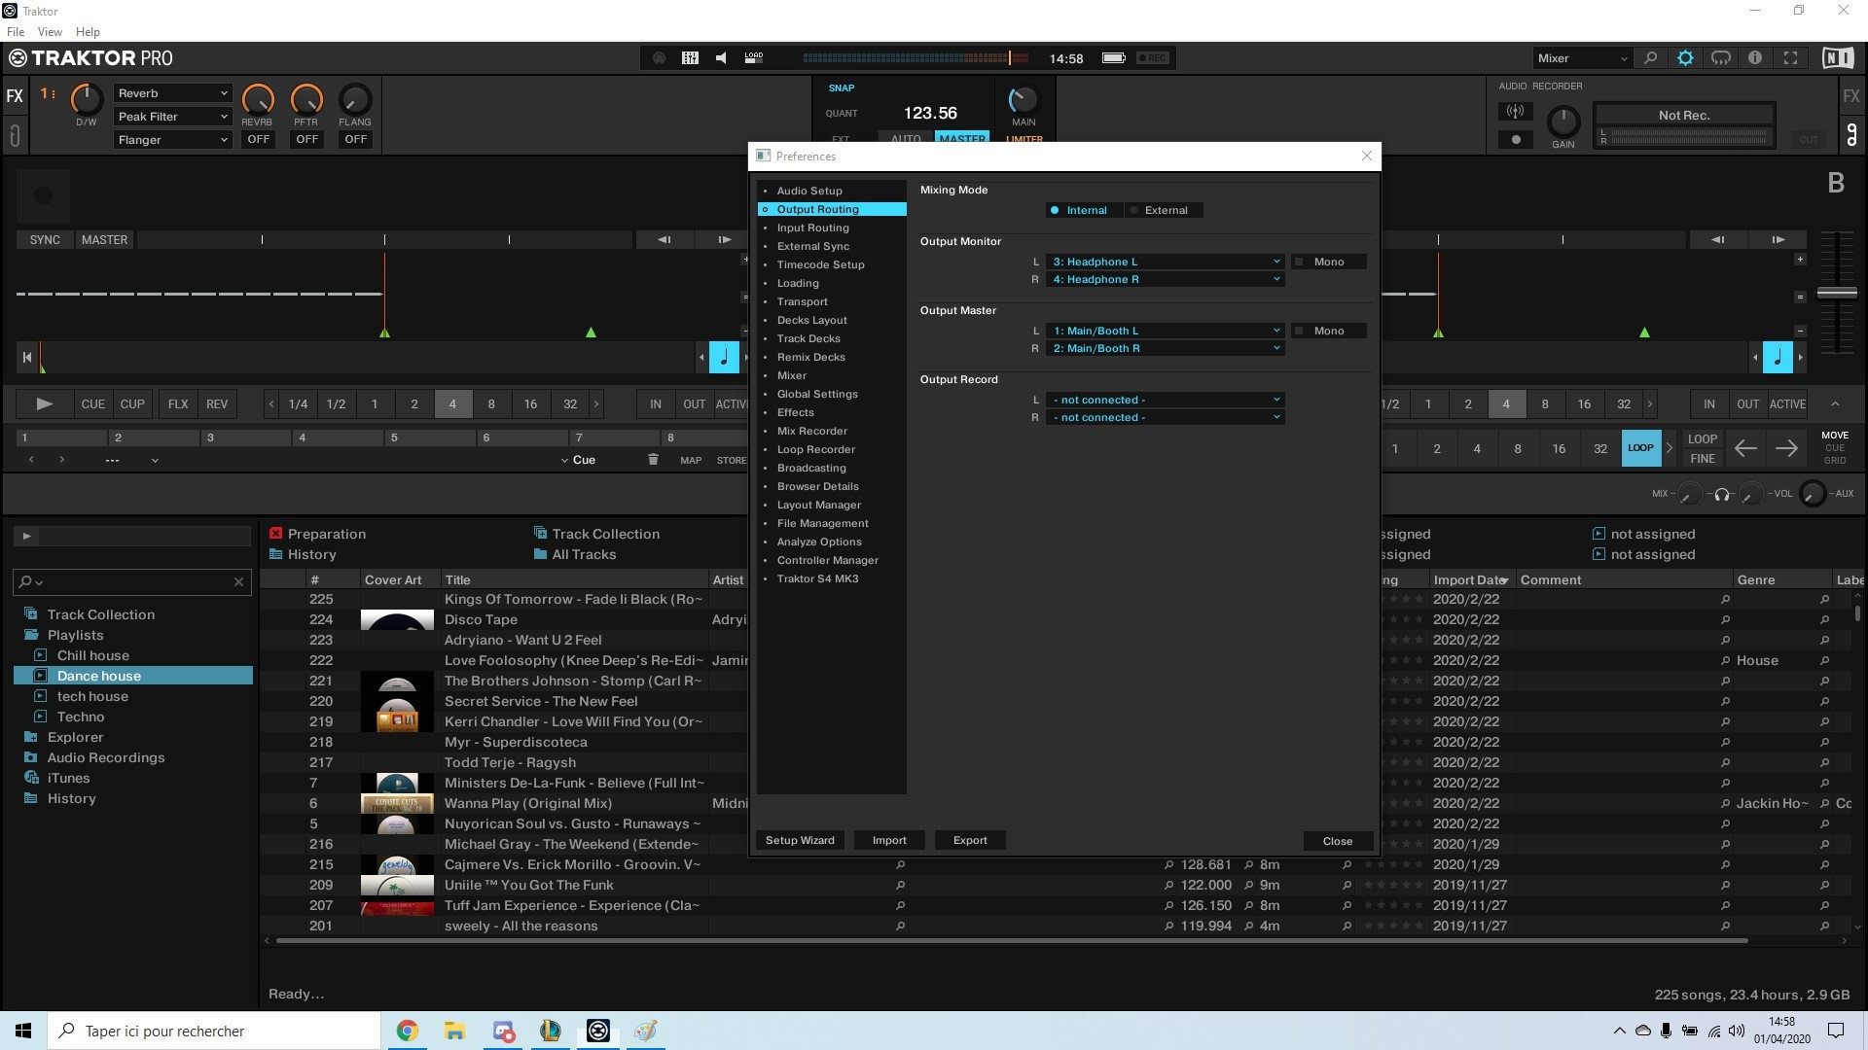Open the Help menu
Image resolution: width=1868 pixels, height=1050 pixels.
click(x=88, y=32)
